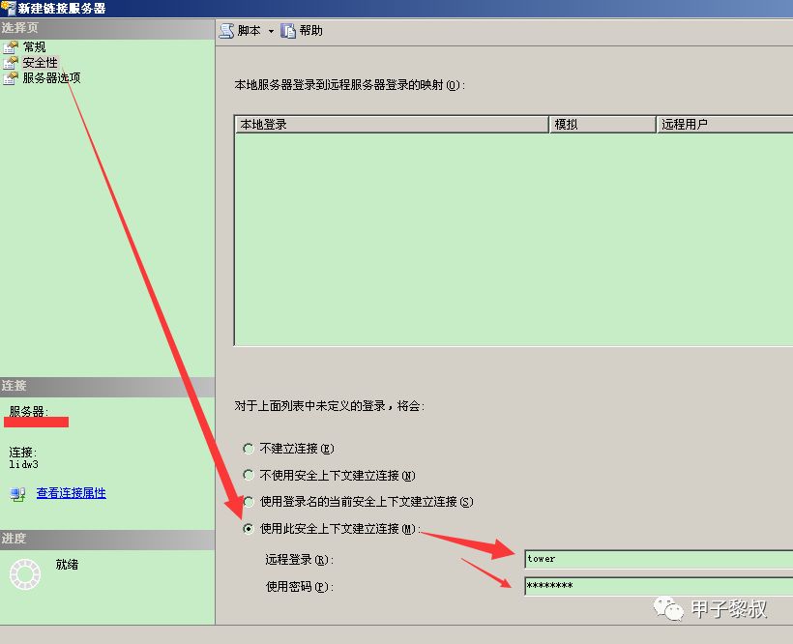Select 使用此安全上下文建立连接 radio option

coord(249,529)
